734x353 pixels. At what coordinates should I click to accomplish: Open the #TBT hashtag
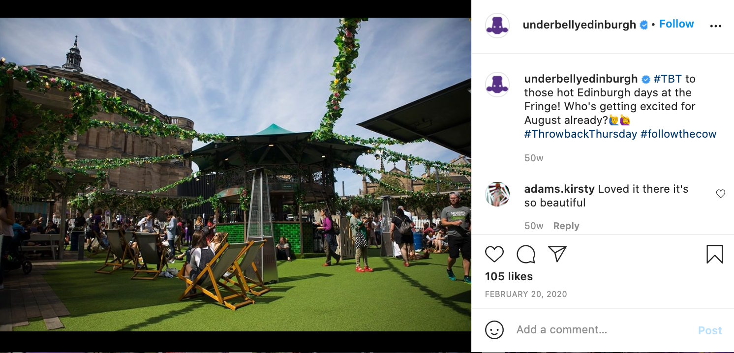pyautogui.click(x=668, y=79)
